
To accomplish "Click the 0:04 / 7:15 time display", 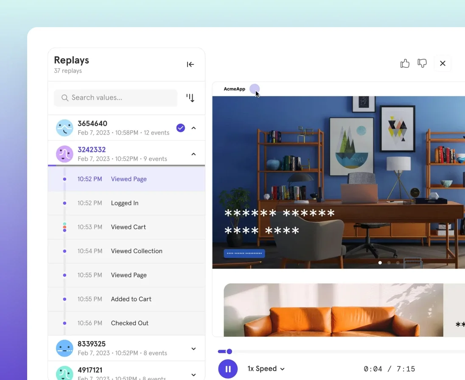I will pyautogui.click(x=389, y=369).
